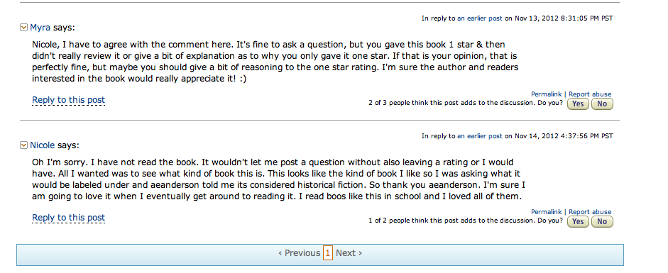Open "an earlier post" link above Nicole's comment

(x=480, y=136)
